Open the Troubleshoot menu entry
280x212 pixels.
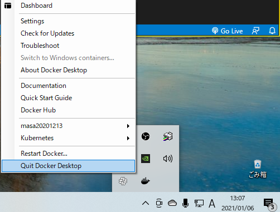tap(68, 46)
